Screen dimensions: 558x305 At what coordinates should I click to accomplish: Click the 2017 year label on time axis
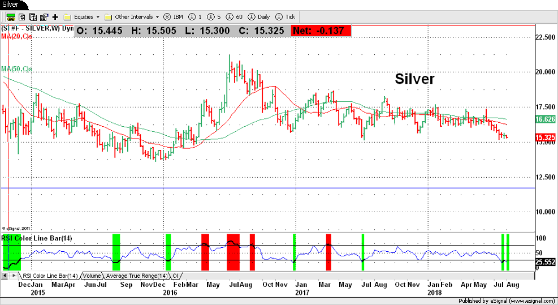pyautogui.click(x=302, y=293)
